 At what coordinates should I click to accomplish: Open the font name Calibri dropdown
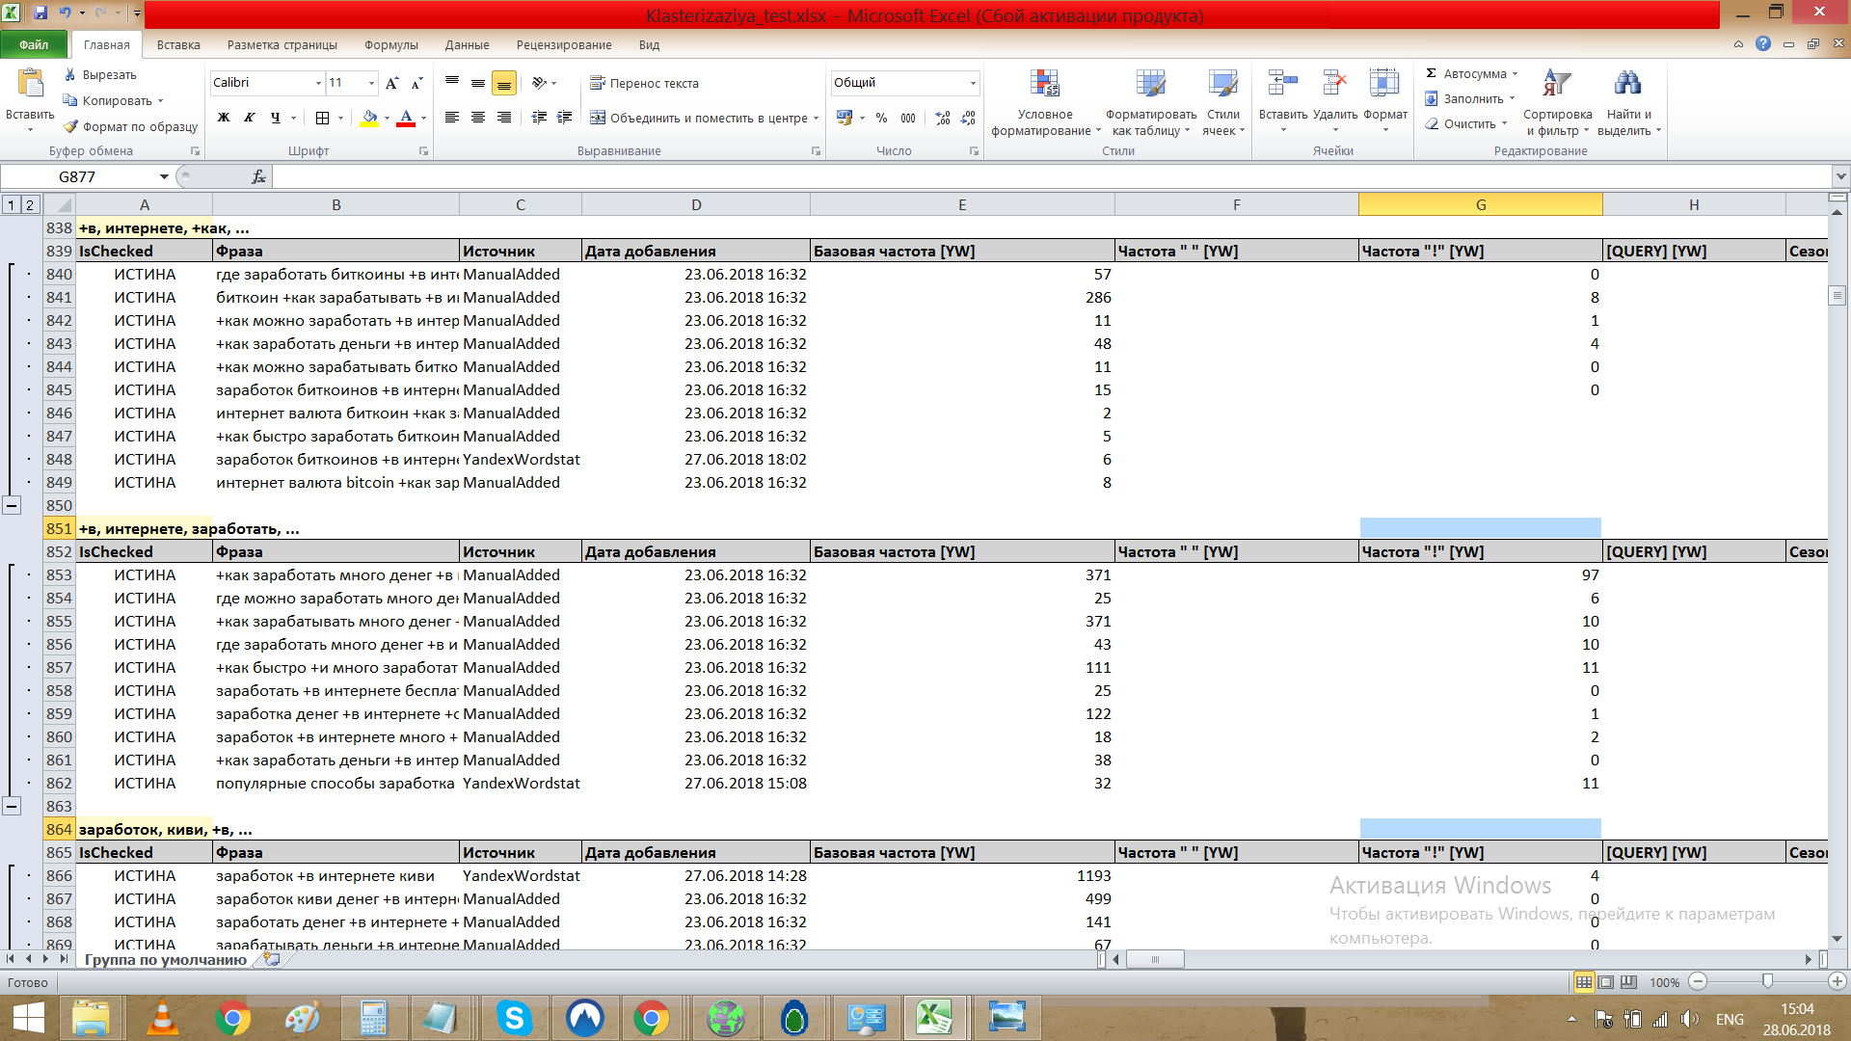pyautogui.click(x=318, y=83)
